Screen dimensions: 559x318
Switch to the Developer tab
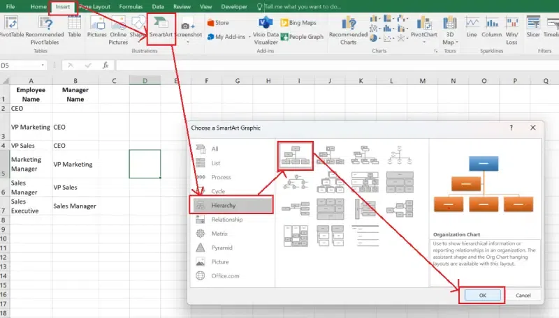click(234, 6)
